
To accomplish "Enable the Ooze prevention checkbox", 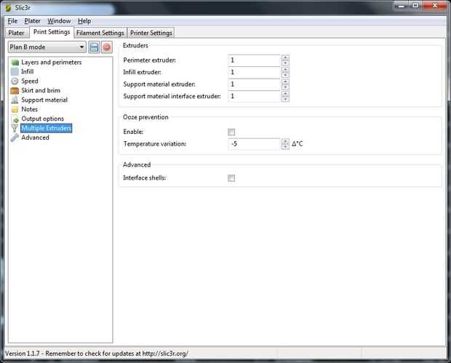I will coord(231,132).
